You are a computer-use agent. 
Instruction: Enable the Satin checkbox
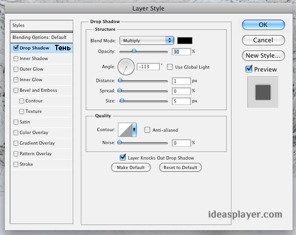click(16, 122)
